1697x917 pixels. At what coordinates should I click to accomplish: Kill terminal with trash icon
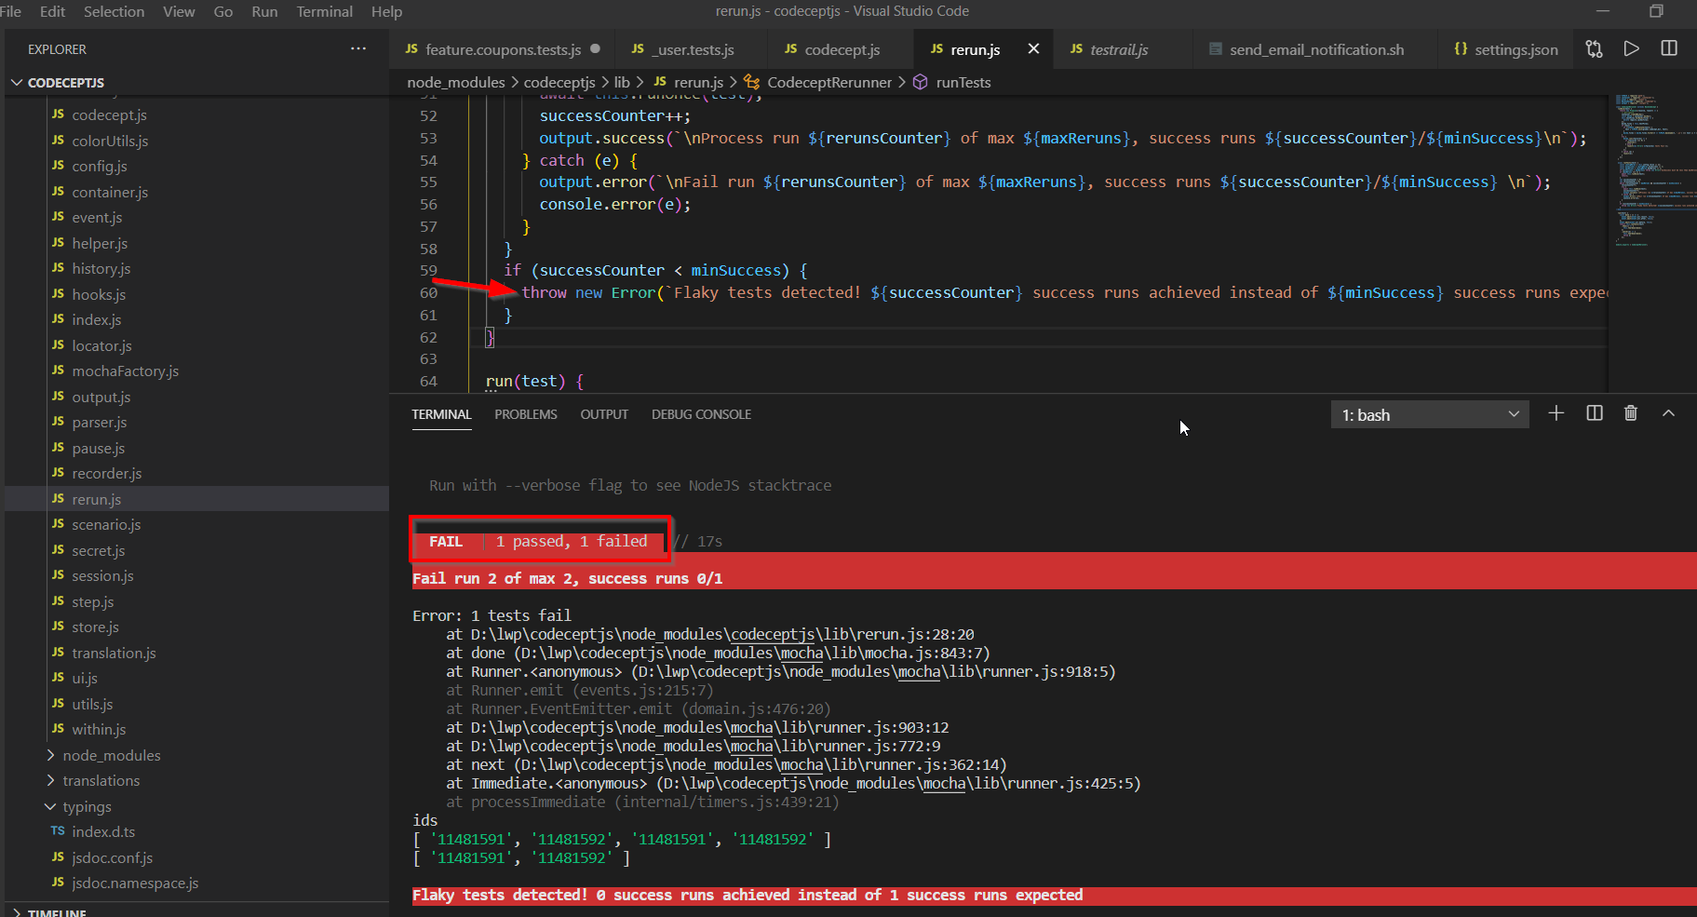pos(1631,413)
